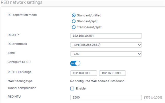Click the Enable label for tunnel compression
Image resolution: width=165 pixels, height=103 pixels.
coord(81,89)
